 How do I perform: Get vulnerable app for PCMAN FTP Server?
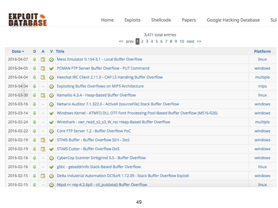(x=43, y=69)
